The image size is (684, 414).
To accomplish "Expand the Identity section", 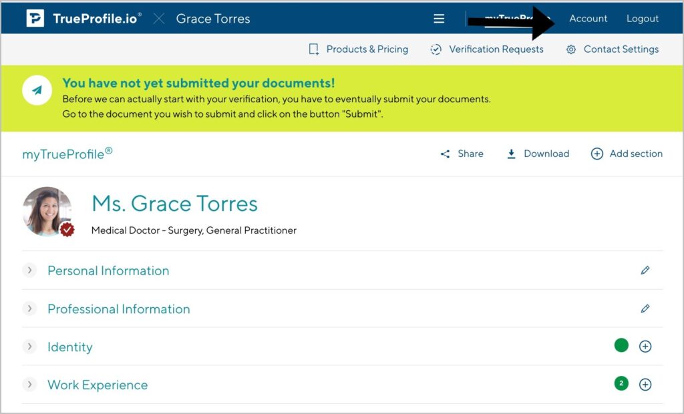I will (29, 347).
